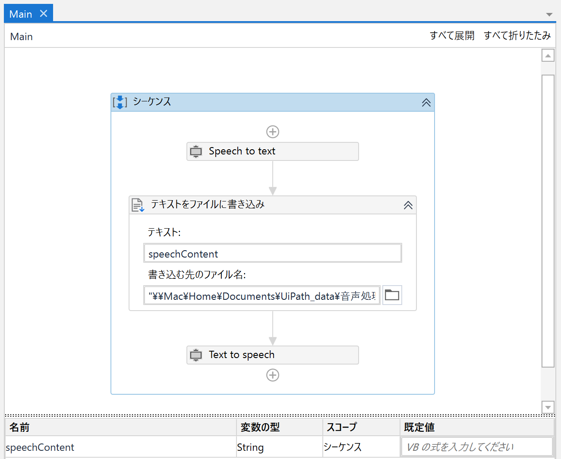Screen dimensions: 561x459
Task: Click すべて折りたたみ to collapse all
Action: coord(517,35)
